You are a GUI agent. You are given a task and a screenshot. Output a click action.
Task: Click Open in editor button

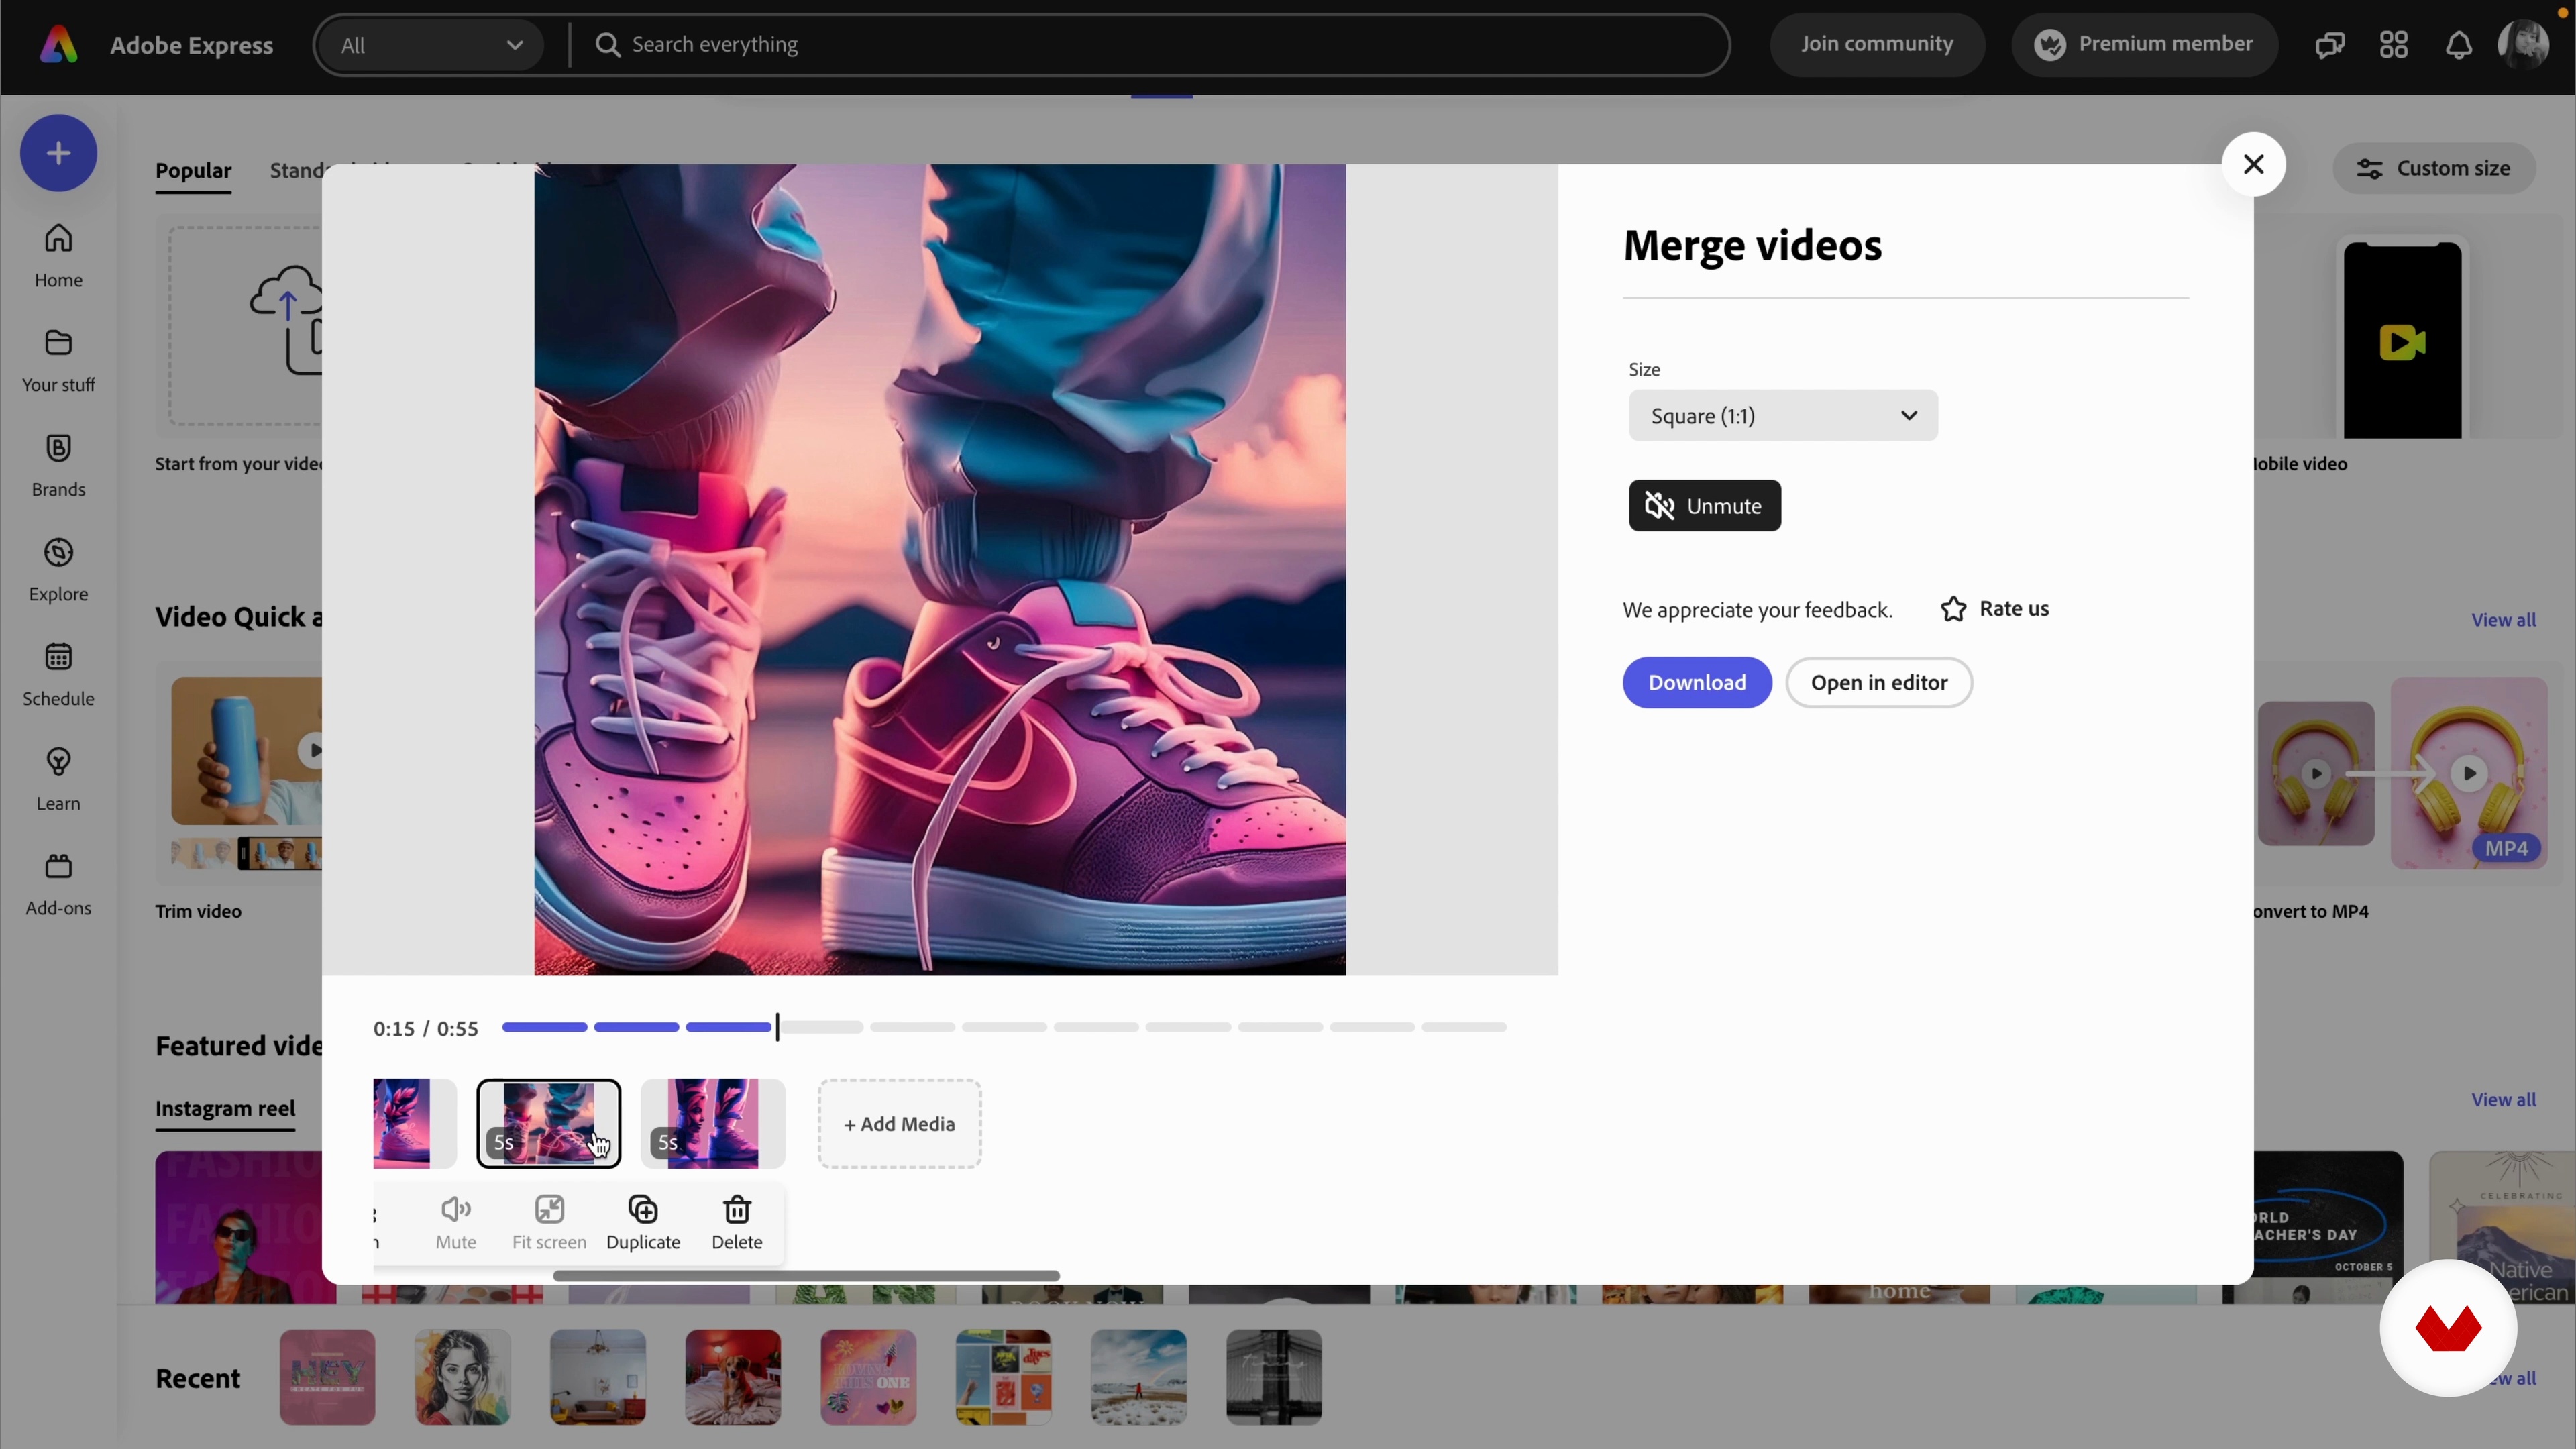(x=1878, y=683)
